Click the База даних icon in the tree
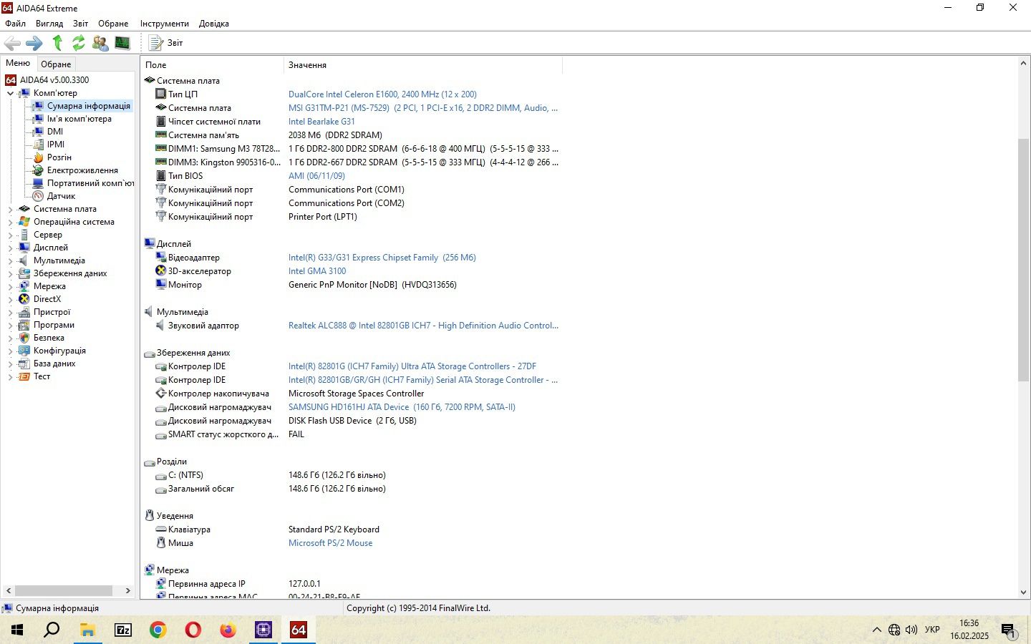Image resolution: width=1031 pixels, height=644 pixels. tap(24, 364)
